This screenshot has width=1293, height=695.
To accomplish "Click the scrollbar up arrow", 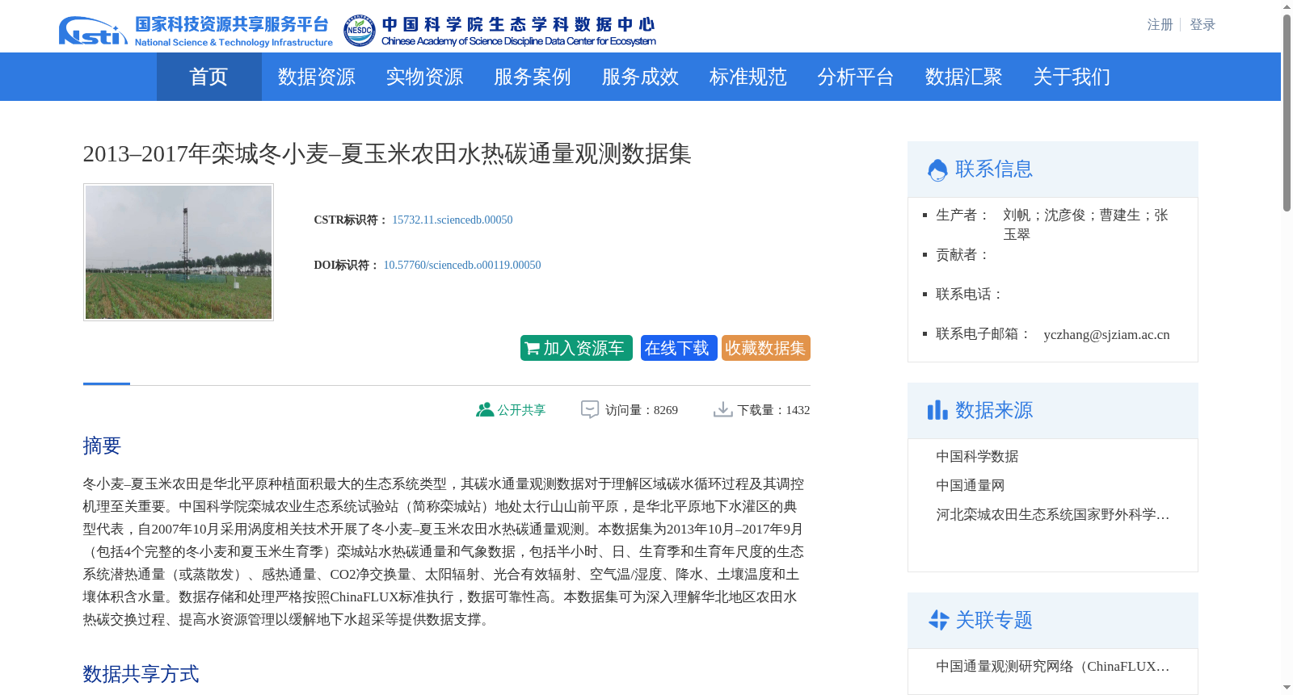I will 1287,6.
